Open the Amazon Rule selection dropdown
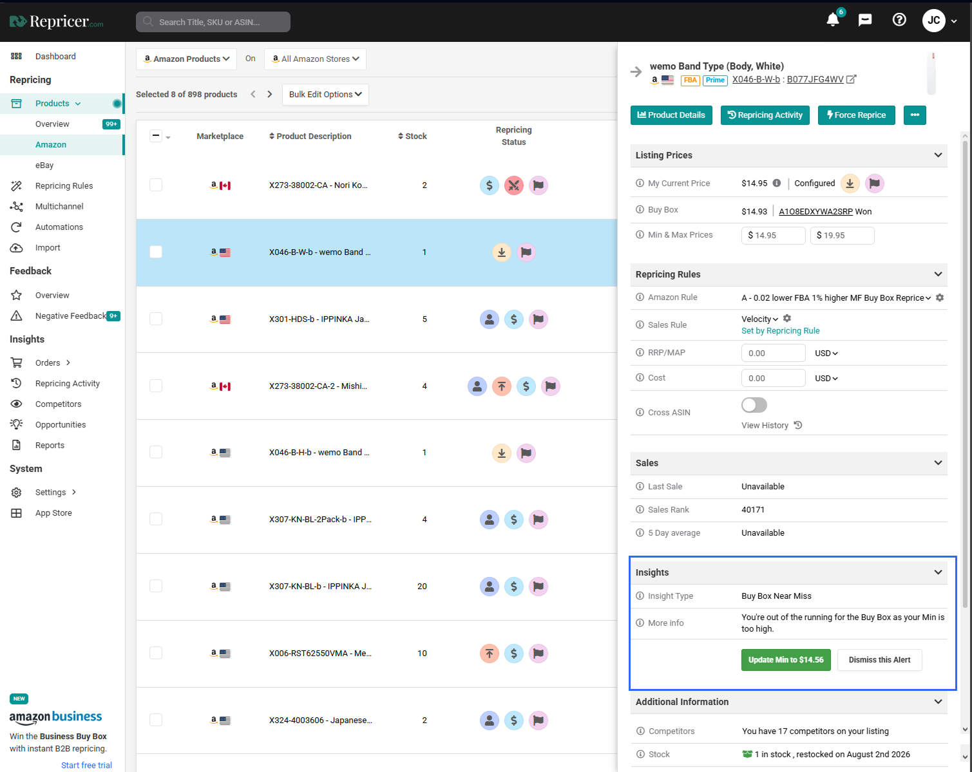972x772 pixels. 836,297
